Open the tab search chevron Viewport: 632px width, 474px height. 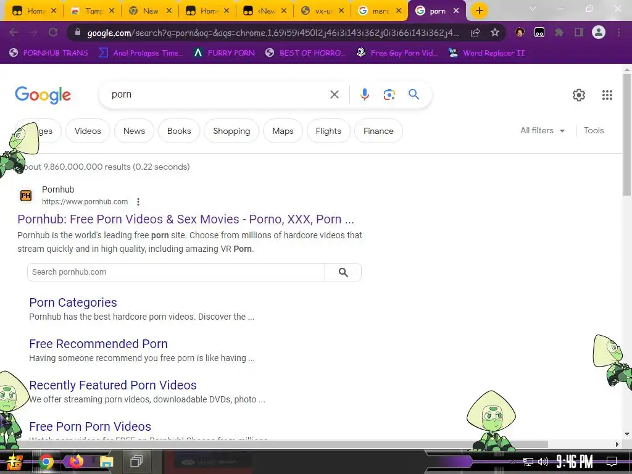tap(533, 9)
